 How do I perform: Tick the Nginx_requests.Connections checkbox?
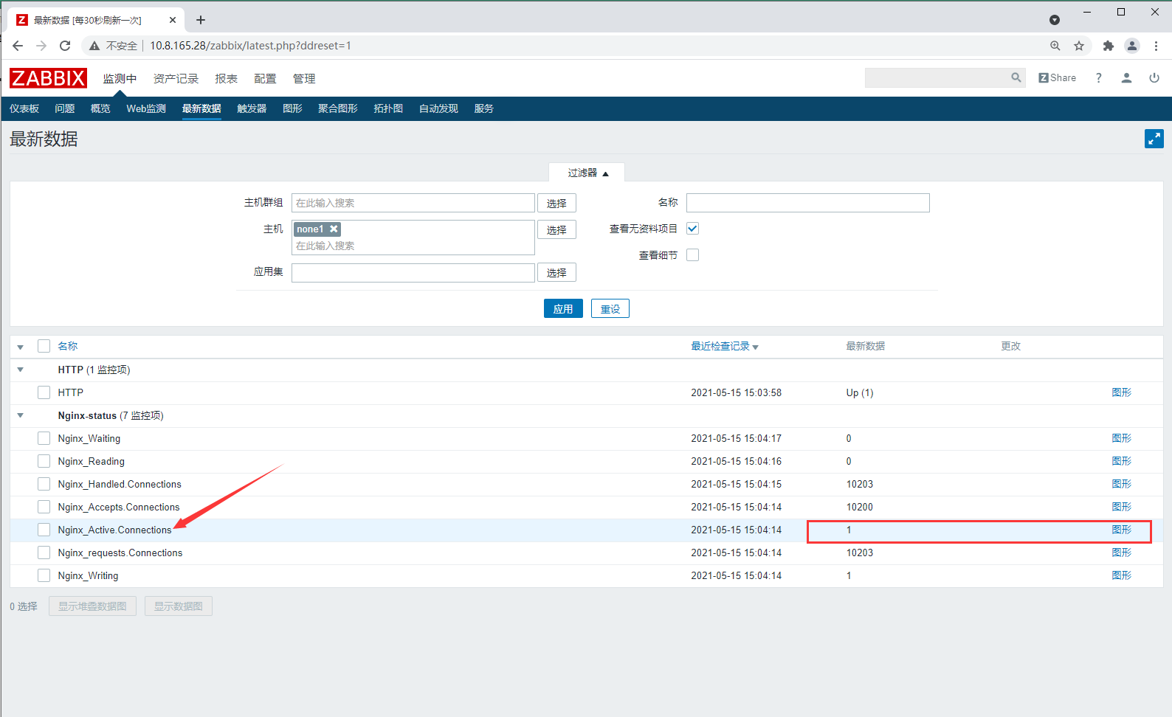click(44, 553)
